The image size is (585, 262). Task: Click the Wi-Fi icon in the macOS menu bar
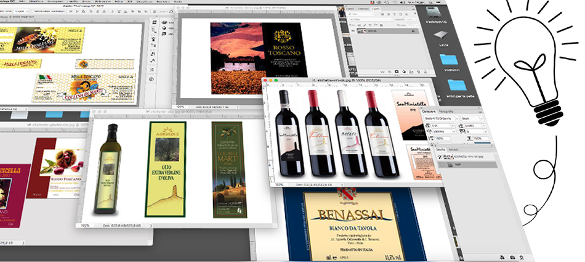394,2
